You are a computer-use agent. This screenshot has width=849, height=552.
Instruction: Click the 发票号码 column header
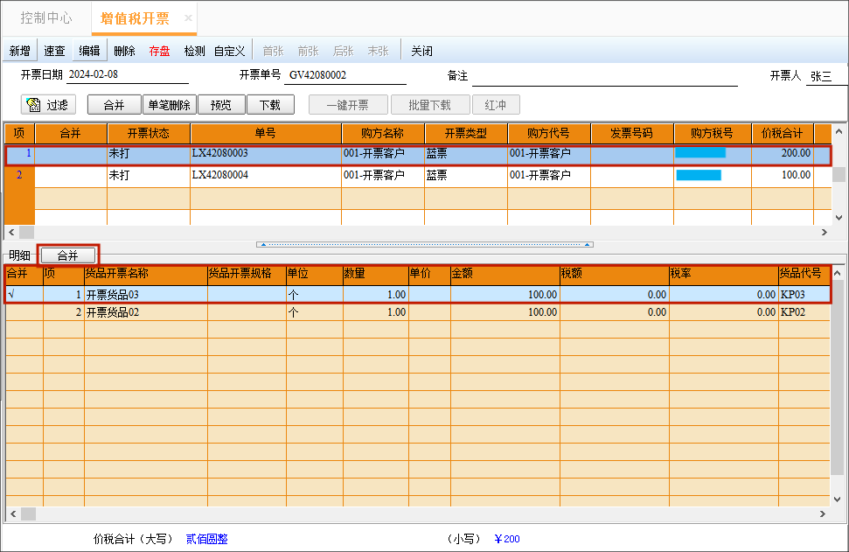[x=632, y=133]
